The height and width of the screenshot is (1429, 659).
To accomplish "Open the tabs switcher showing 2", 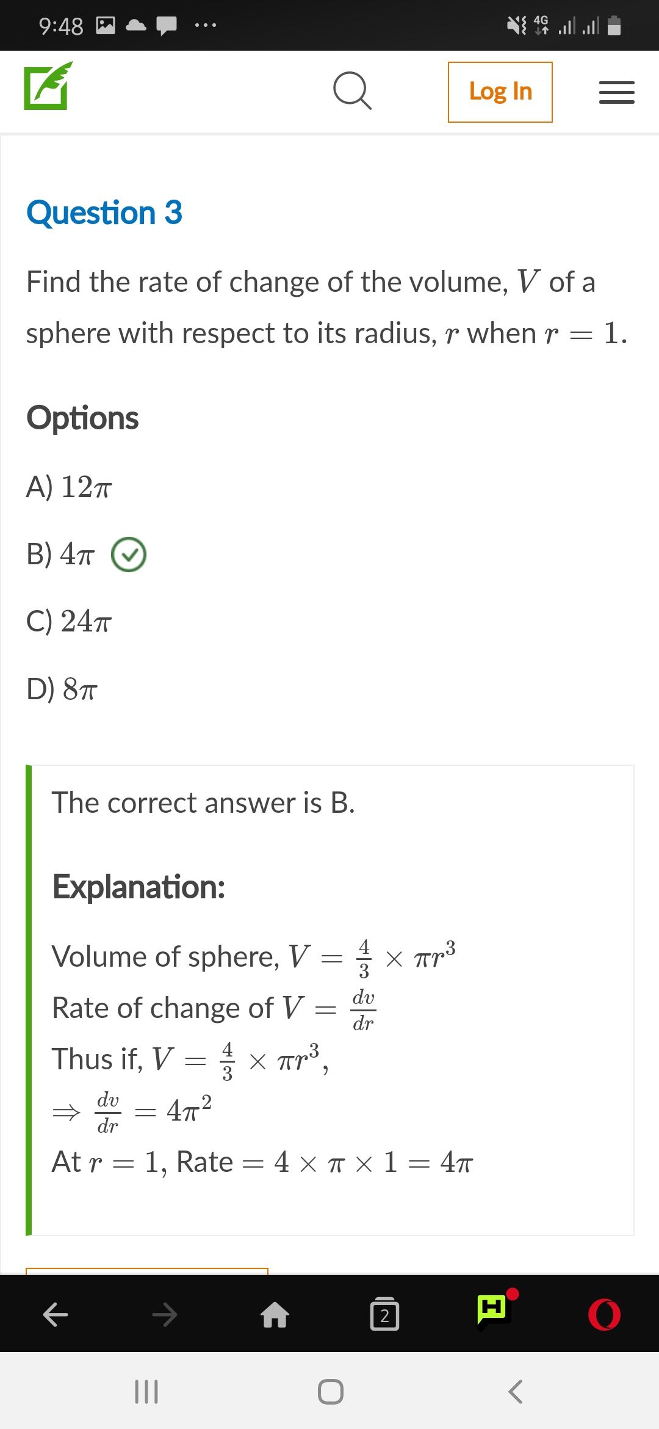I will click(x=384, y=1314).
